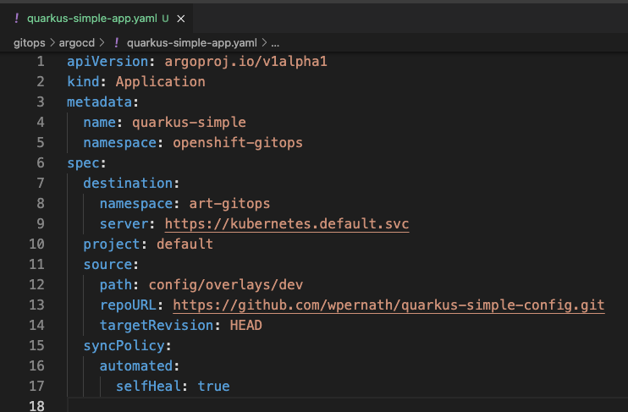Image resolution: width=628 pixels, height=412 pixels.
Task: Click the 'art-gitops' namespace value
Action: (229, 204)
